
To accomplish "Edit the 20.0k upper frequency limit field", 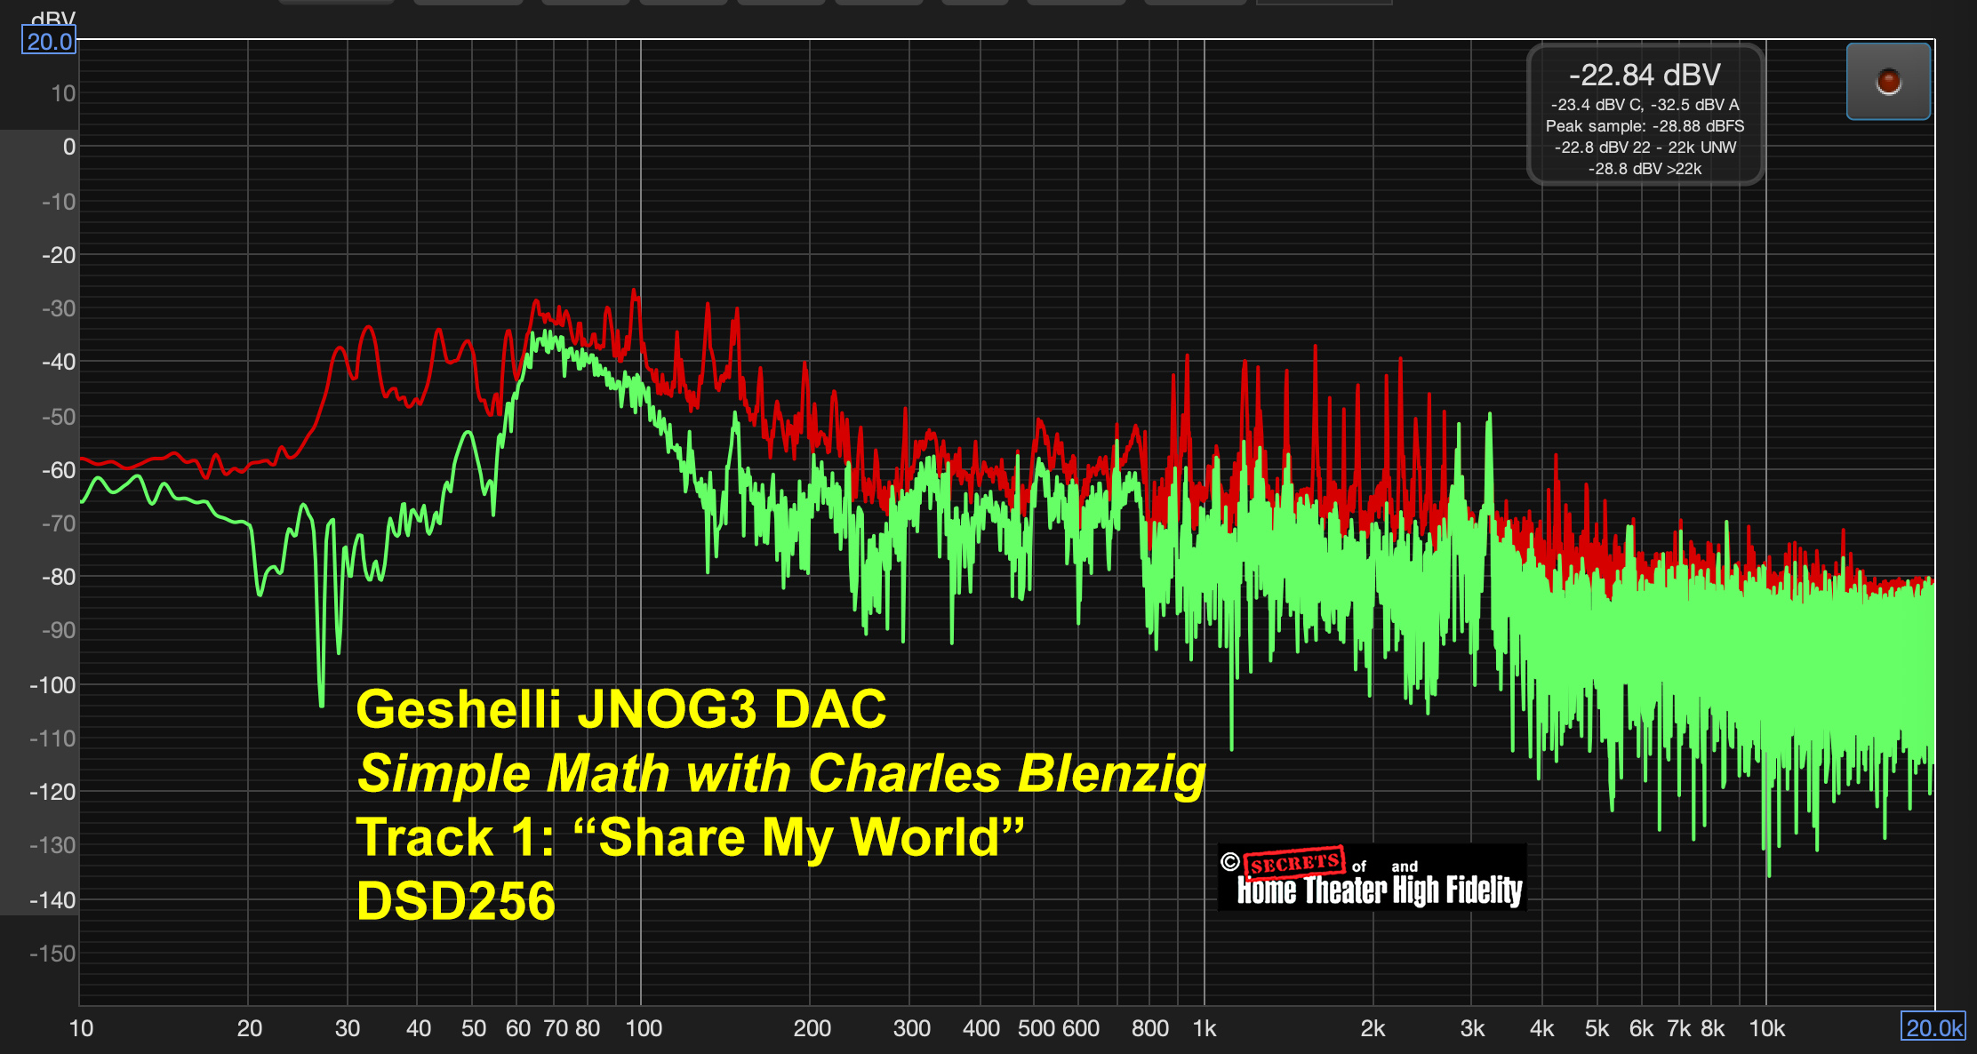I will 1933,1027.
